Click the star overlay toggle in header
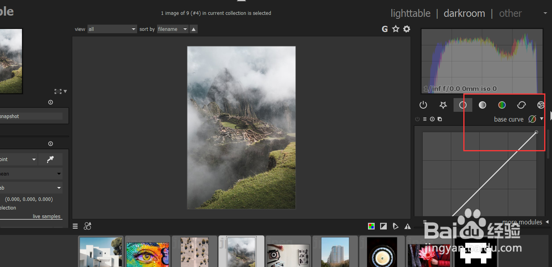552x267 pixels. coord(396,29)
